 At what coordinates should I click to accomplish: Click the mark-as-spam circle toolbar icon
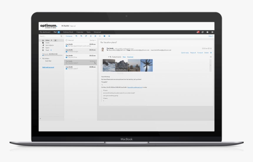(95, 36)
